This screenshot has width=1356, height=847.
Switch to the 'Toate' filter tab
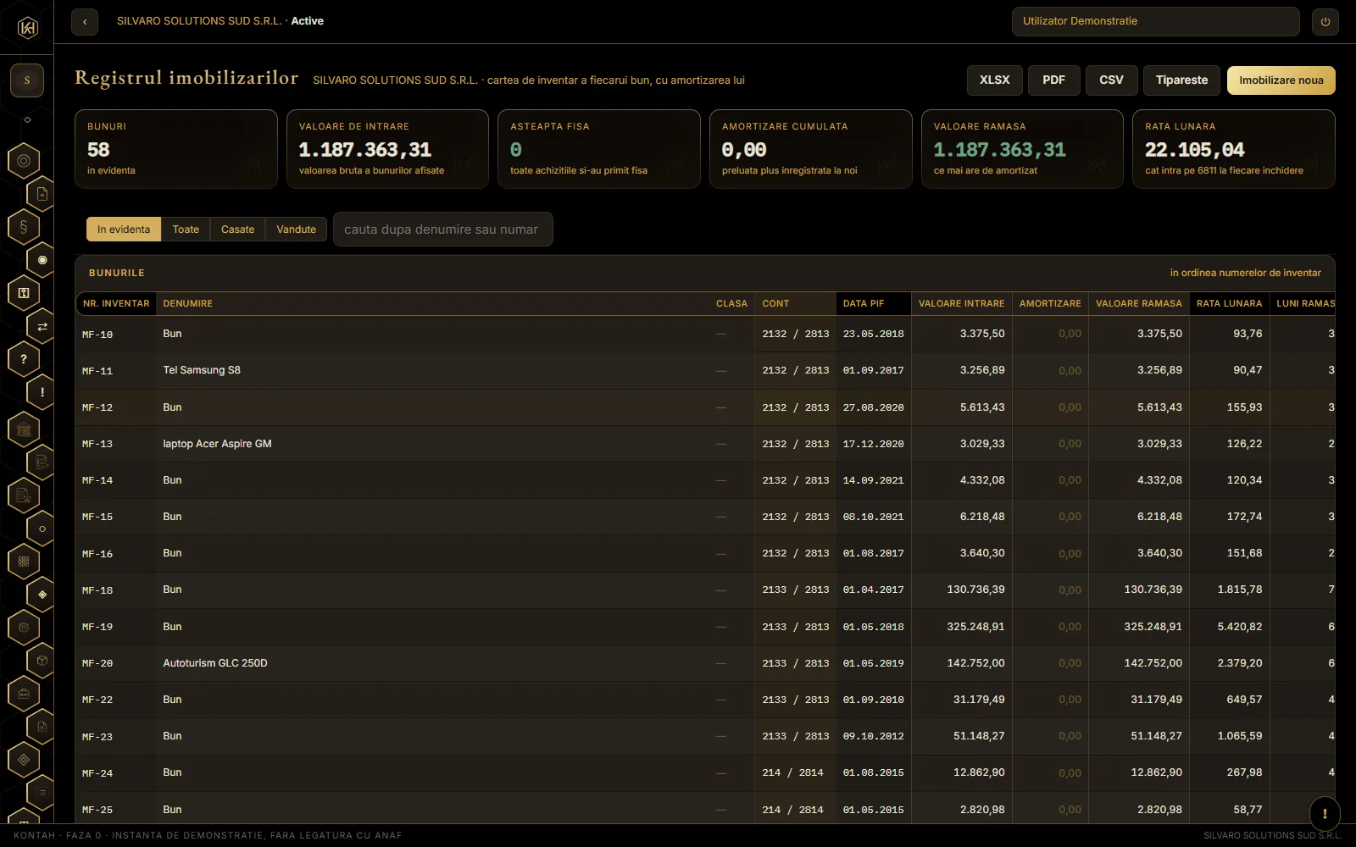pos(186,230)
